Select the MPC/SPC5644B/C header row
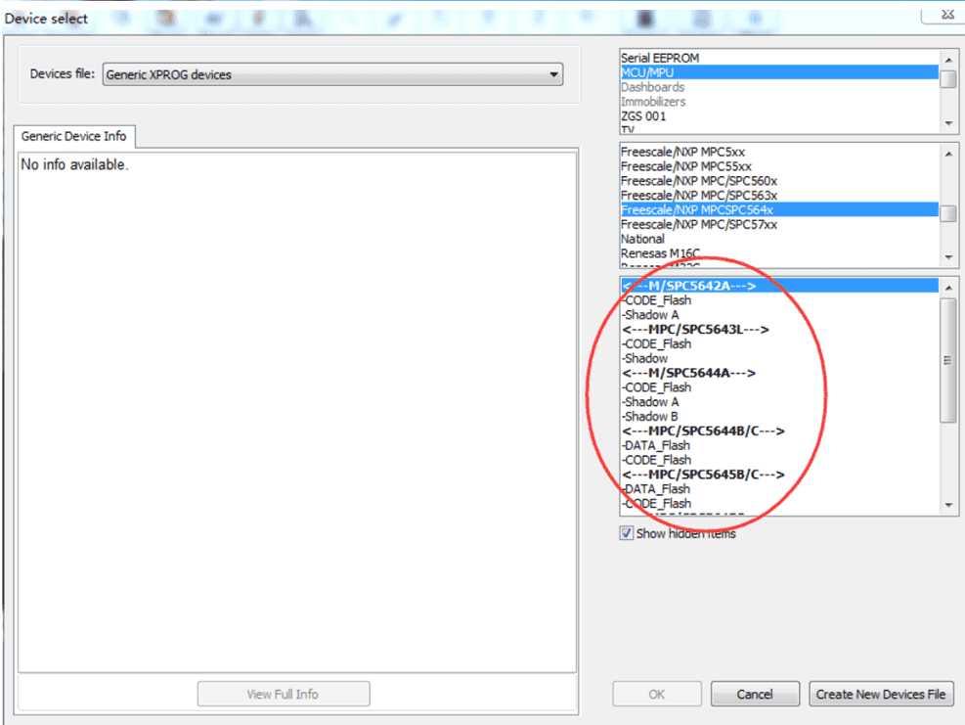Viewport: 965px width, 725px height. pos(779,431)
